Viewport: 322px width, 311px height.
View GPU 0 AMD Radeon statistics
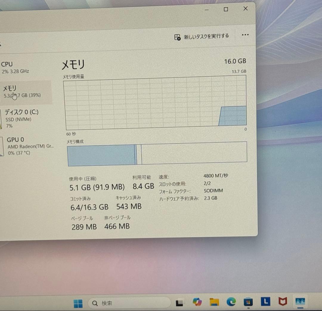coord(24,146)
